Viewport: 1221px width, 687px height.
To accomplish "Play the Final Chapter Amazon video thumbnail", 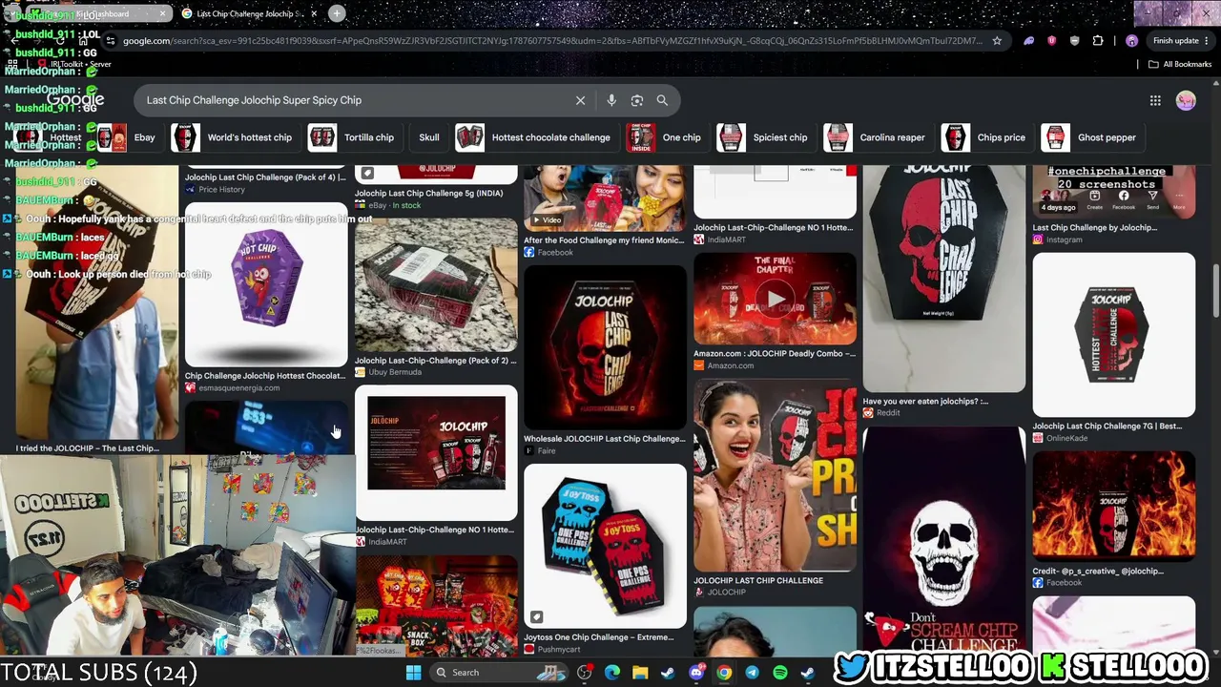I will 775,299.
